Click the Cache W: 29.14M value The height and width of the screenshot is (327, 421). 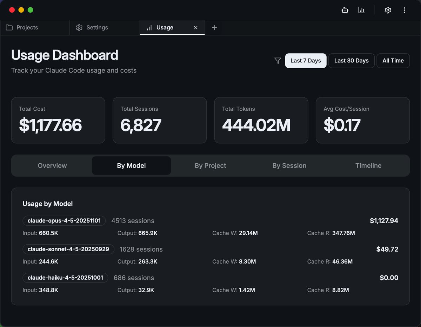pyautogui.click(x=235, y=233)
